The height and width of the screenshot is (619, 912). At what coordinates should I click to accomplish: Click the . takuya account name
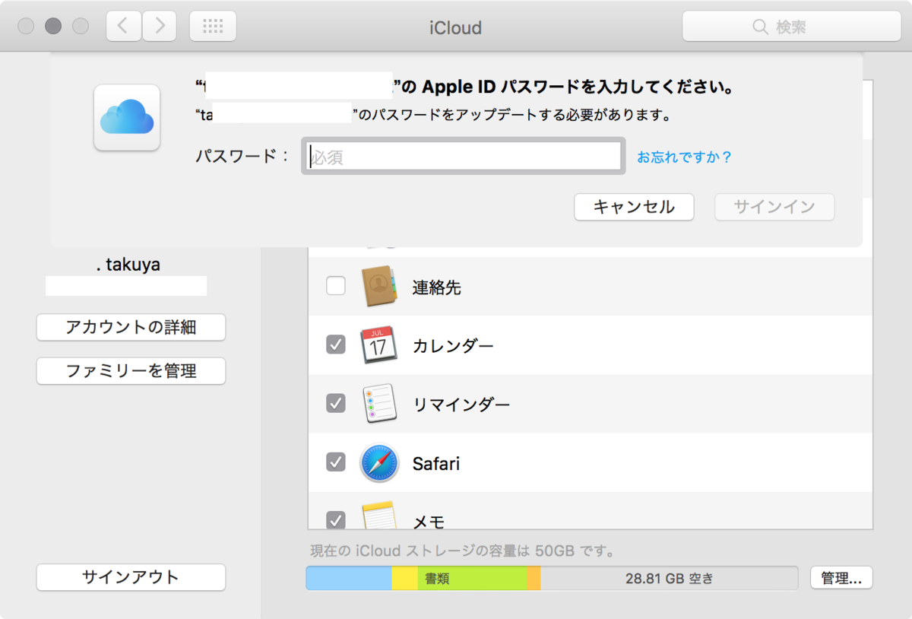128,265
